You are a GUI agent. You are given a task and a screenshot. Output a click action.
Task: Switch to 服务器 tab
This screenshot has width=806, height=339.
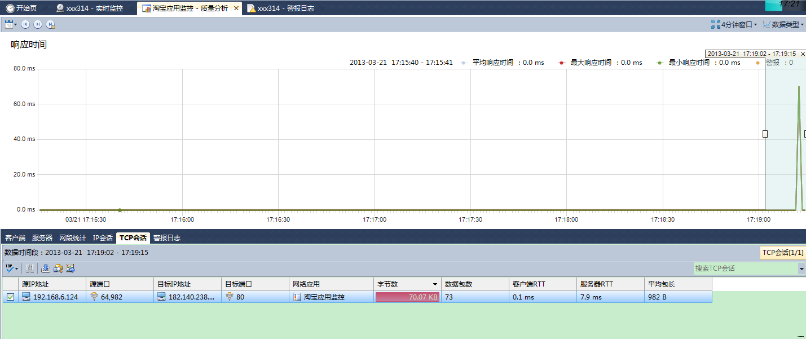coord(42,238)
